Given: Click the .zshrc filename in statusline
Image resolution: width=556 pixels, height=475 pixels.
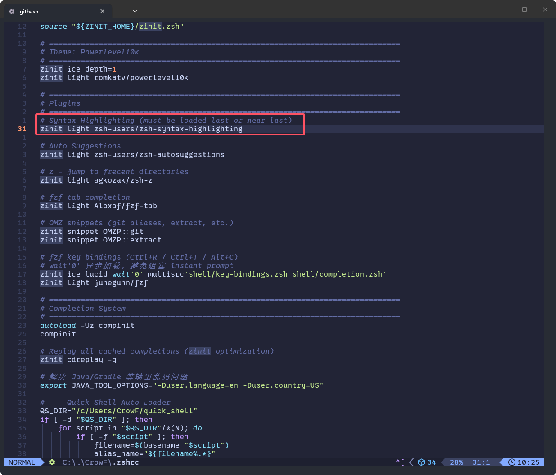Looking at the screenshot, I should pyautogui.click(x=128, y=462).
